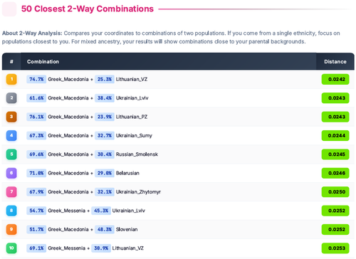The width and height of the screenshot is (356, 259).
Task: Click the Distance column header
Action: [335, 61]
